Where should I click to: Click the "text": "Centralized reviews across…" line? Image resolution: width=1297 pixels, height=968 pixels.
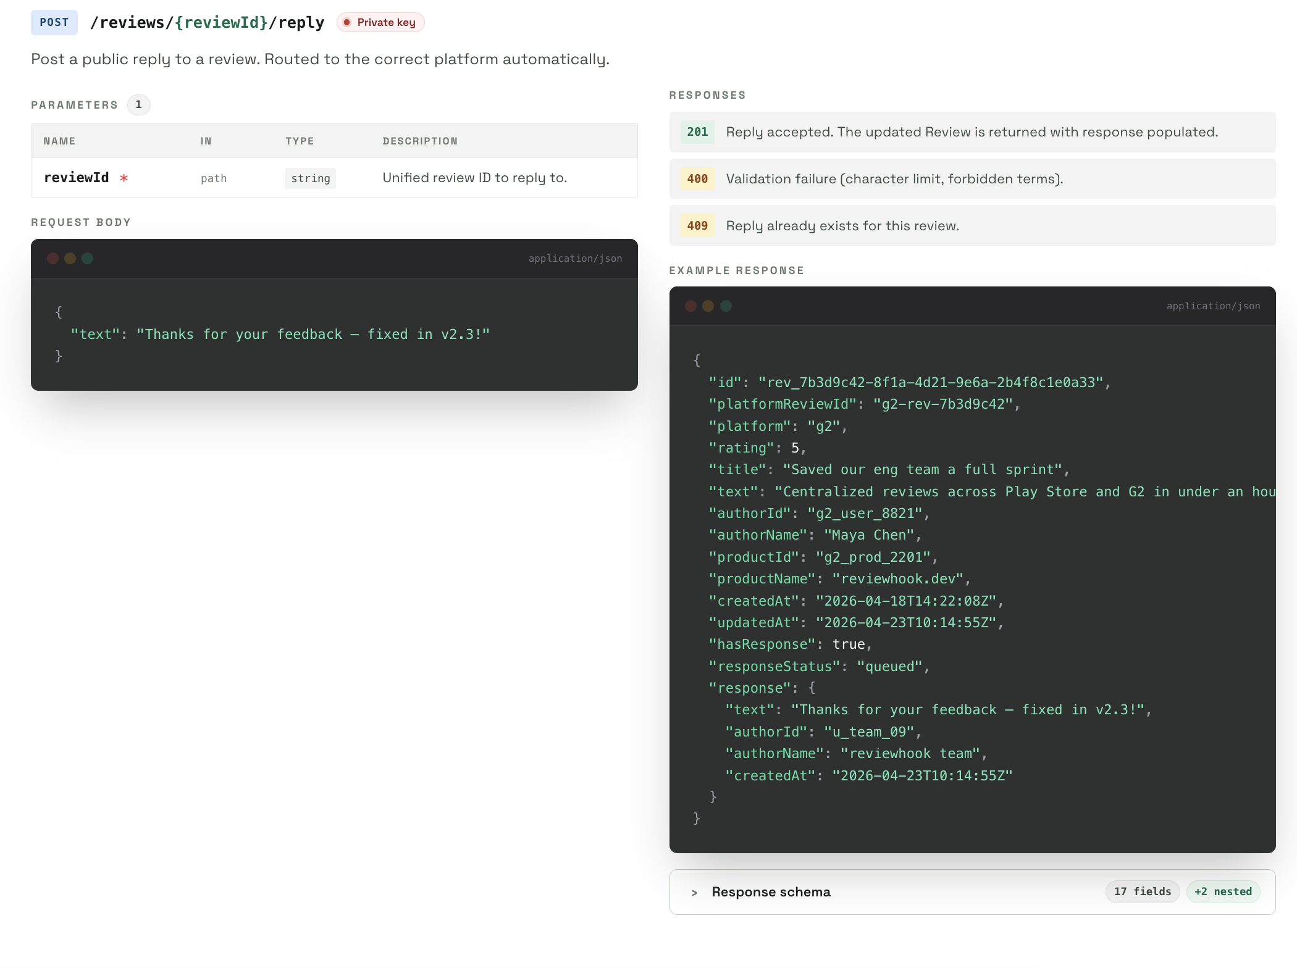pyautogui.click(x=992, y=491)
